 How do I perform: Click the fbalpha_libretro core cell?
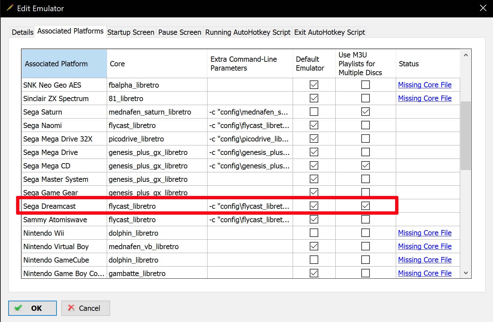[157, 85]
